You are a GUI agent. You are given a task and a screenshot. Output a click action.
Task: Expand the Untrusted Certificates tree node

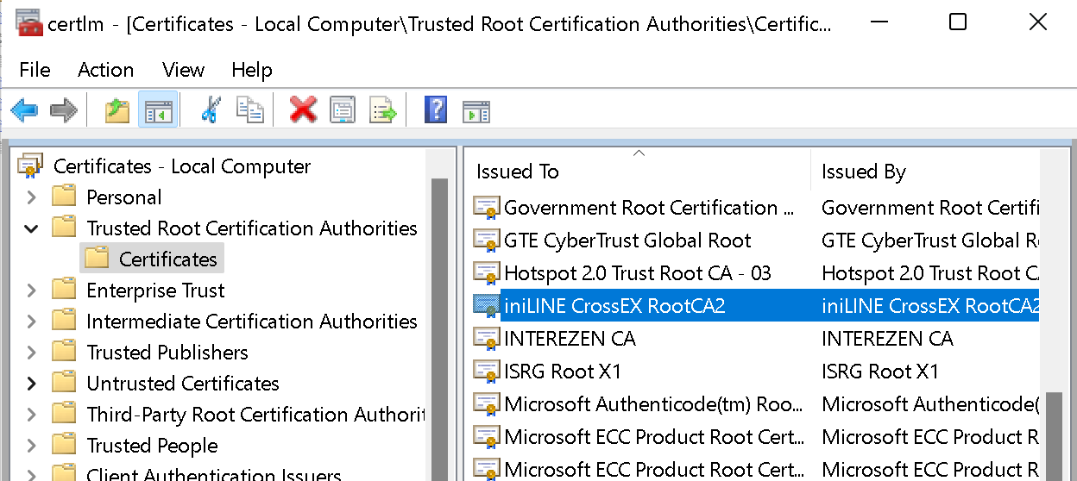point(32,384)
